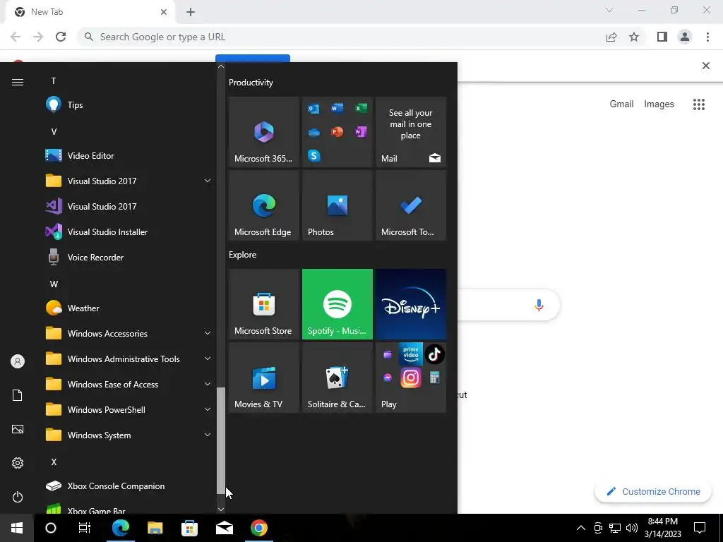Jump to the letter V section header

pos(54,132)
